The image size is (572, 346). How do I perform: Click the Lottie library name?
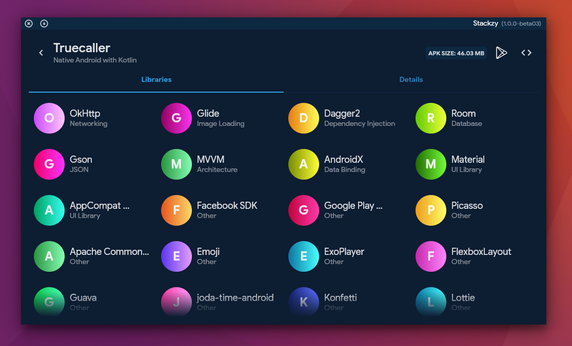463,297
